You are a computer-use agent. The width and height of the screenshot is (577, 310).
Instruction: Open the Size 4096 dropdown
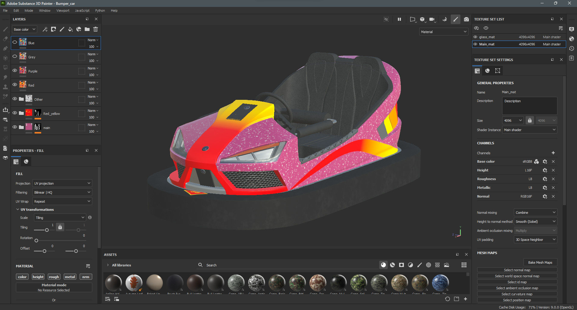513,120
